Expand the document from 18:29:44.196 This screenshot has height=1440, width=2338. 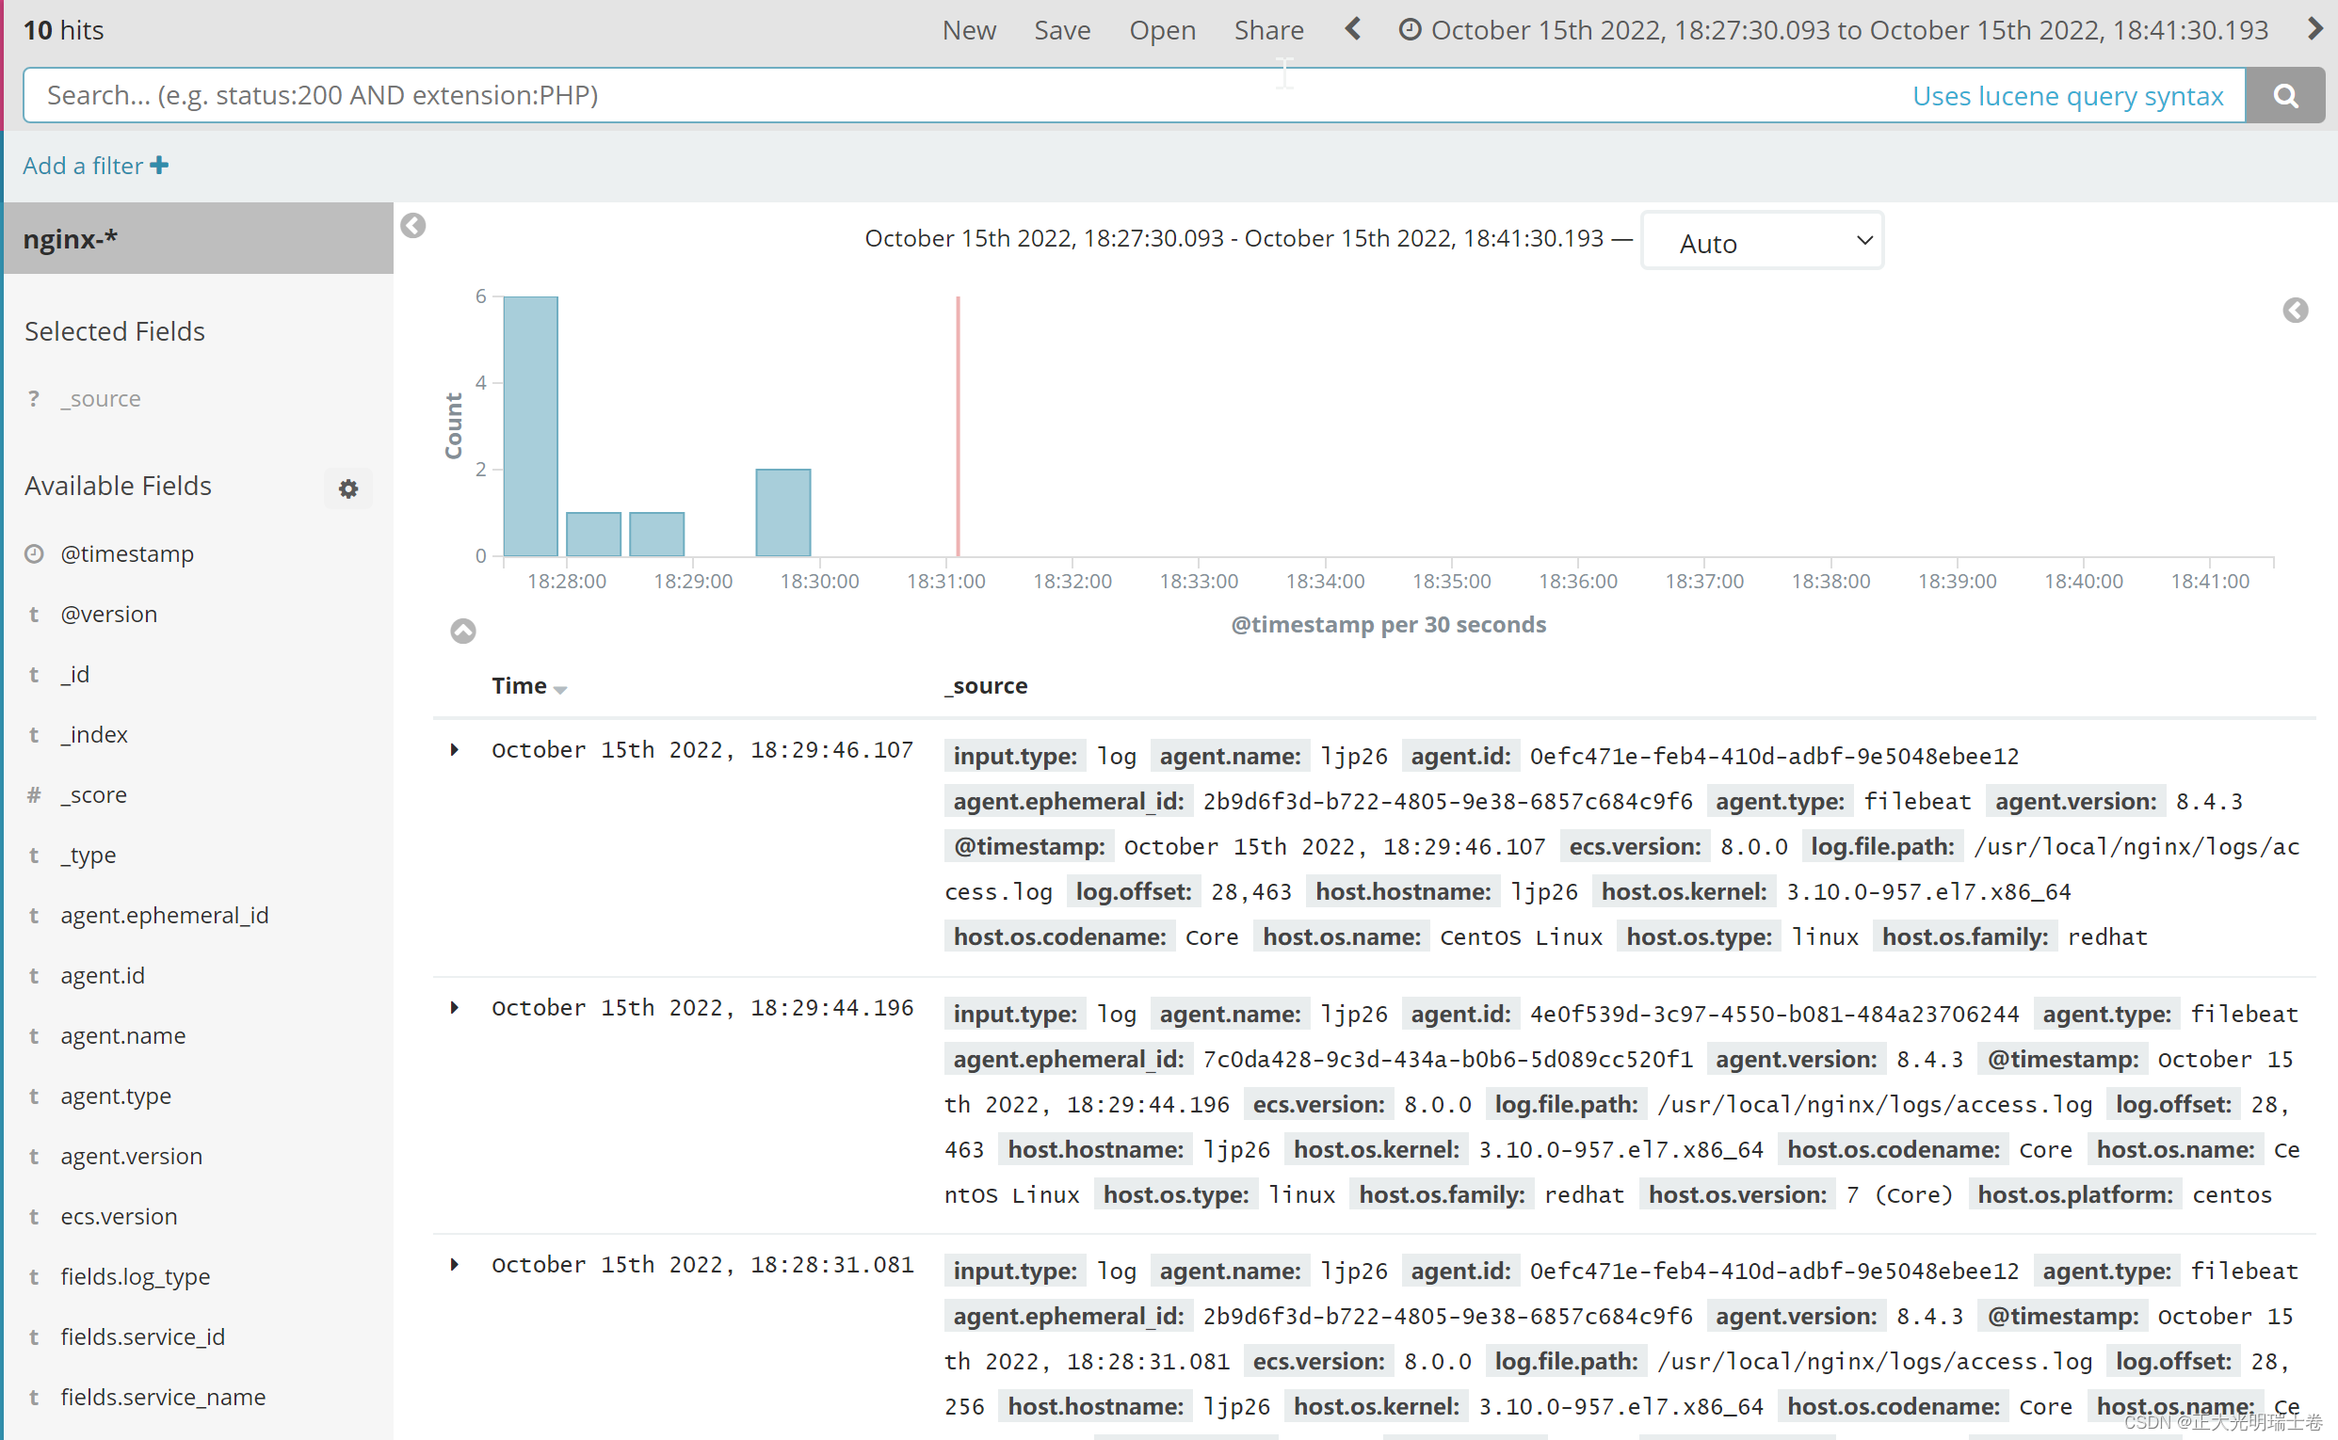click(454, 1008)
